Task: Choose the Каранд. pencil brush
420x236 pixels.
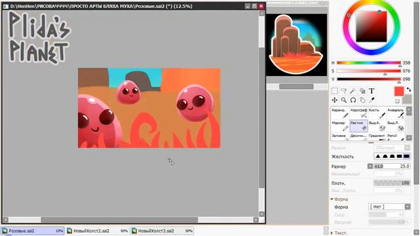Action: click(x=340, y=113)
